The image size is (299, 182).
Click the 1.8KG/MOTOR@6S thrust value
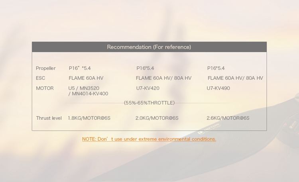(x=89, y=118)
